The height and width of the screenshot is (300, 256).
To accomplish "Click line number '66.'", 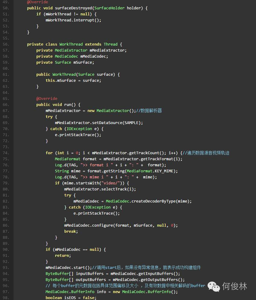I will pyautogui.click(x=6, y=105).
